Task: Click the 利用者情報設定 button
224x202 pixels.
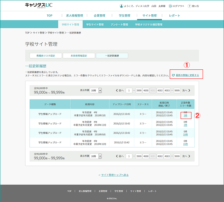Action: 79,56
